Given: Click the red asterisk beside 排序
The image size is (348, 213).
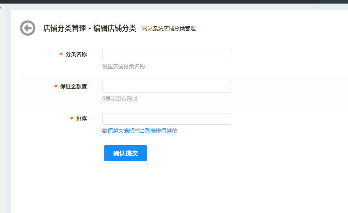Looking at the screenshot, I should pyautogui.click(x=72, y=119).
